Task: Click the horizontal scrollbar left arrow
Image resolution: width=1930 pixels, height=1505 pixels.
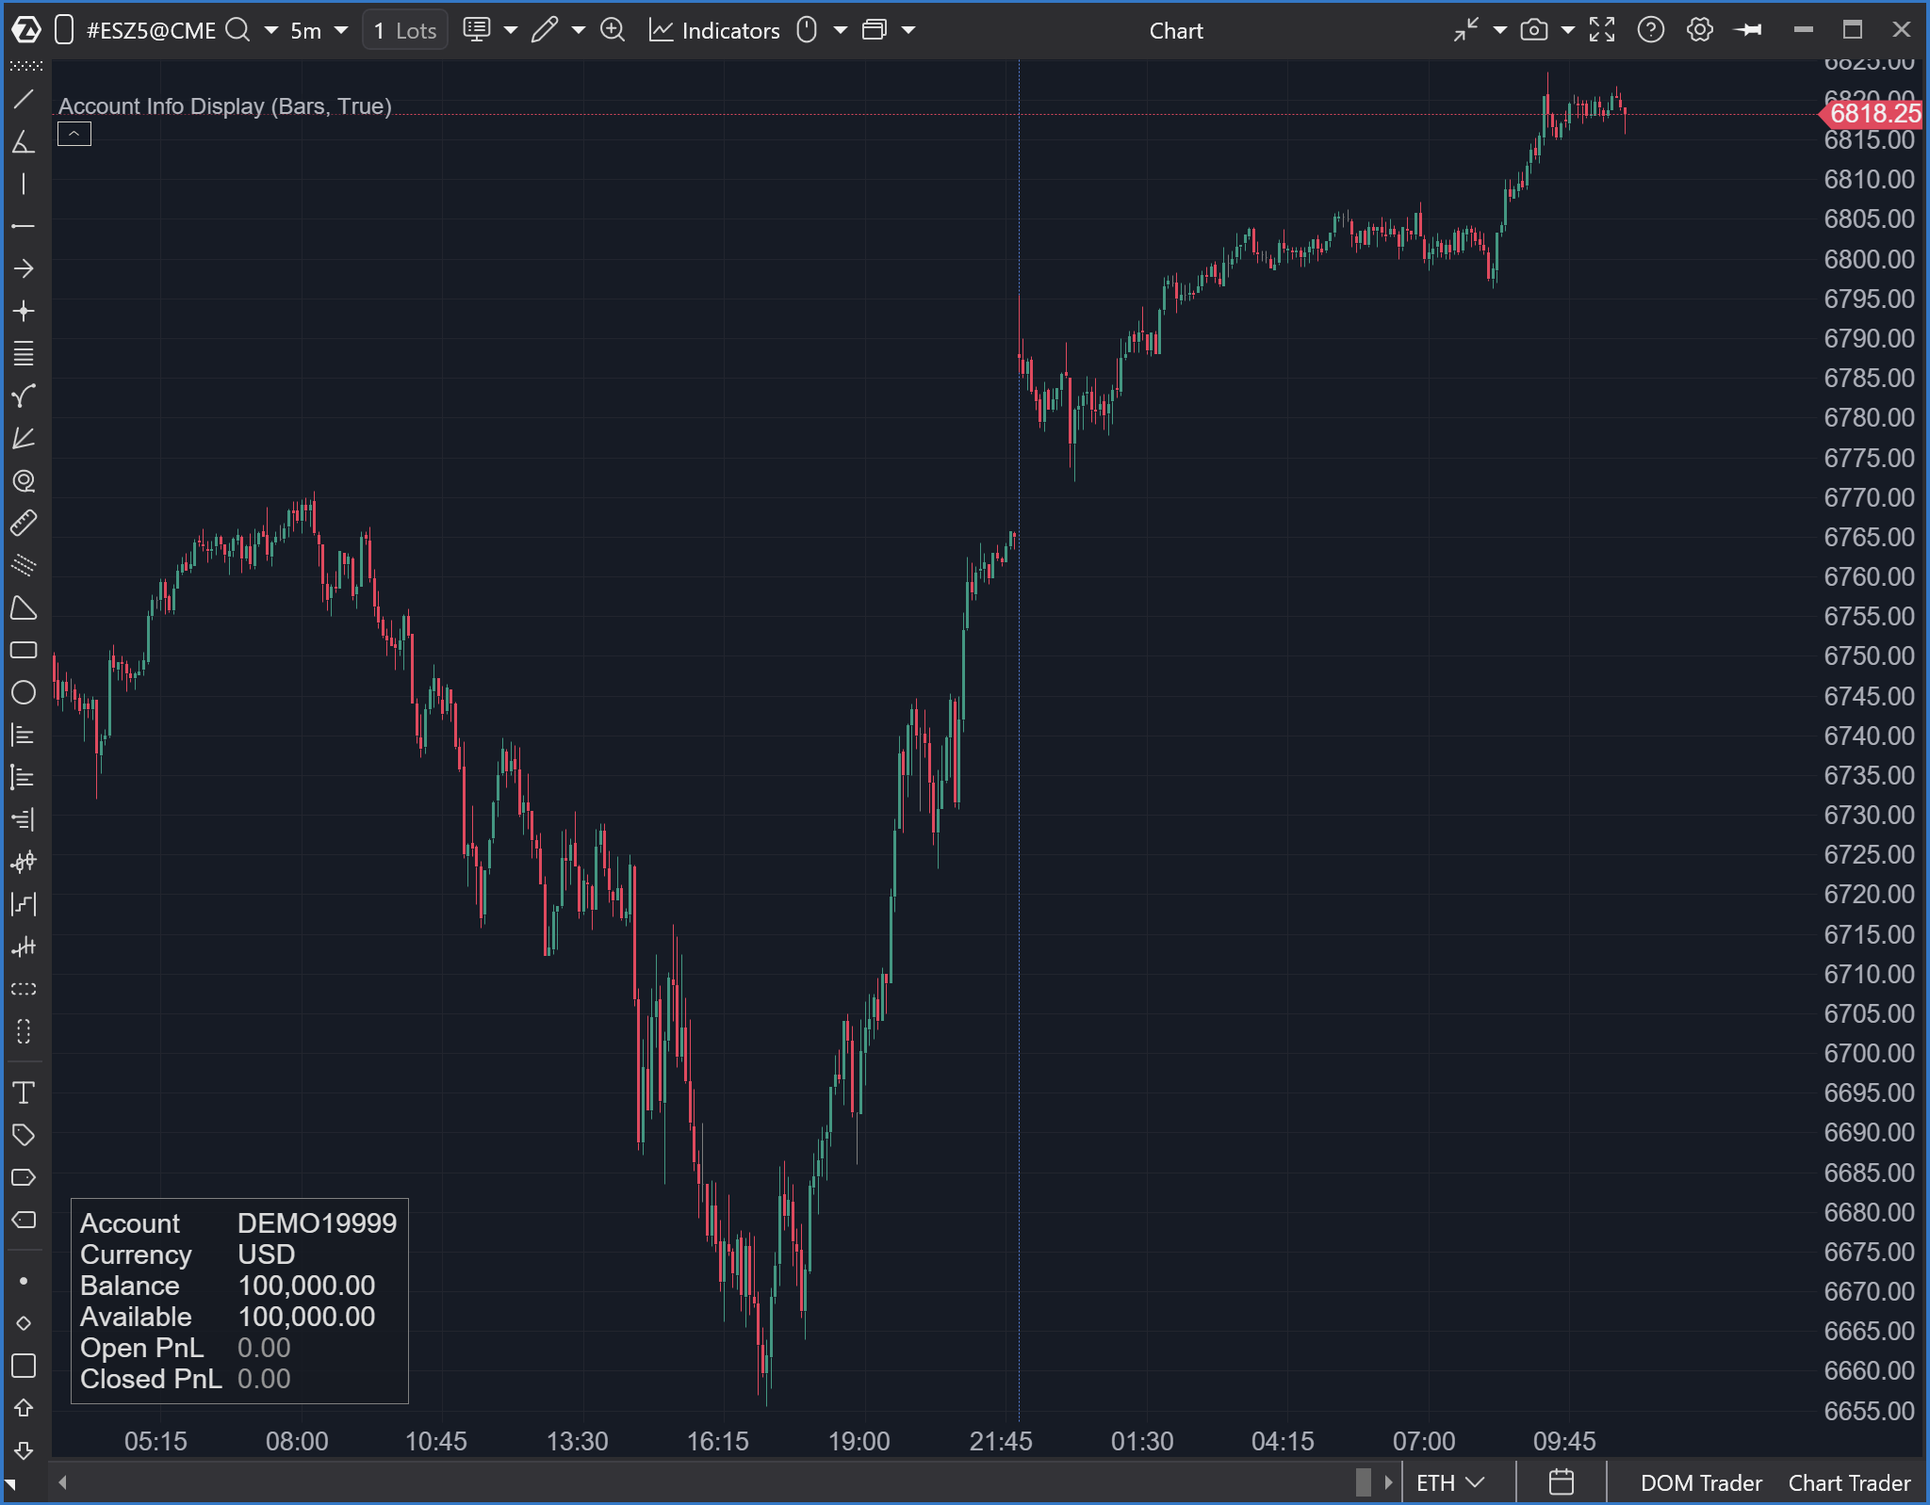Action: pos(62,1482)
